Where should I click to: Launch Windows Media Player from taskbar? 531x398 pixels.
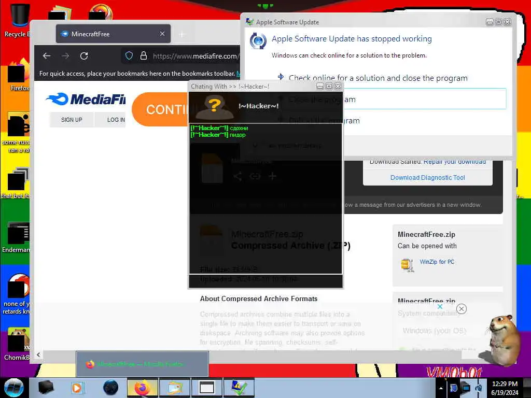[x=77, y=388]
